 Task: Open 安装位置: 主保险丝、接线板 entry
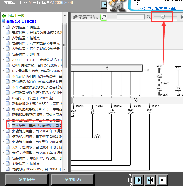point(37,158)
